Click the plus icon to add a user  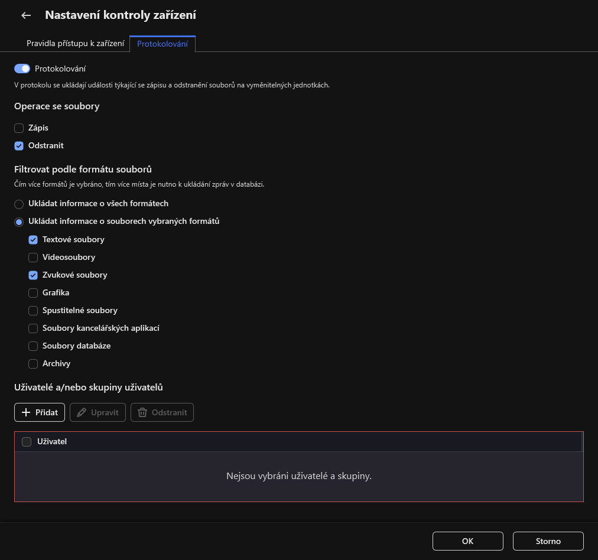(x=27, y=412)
